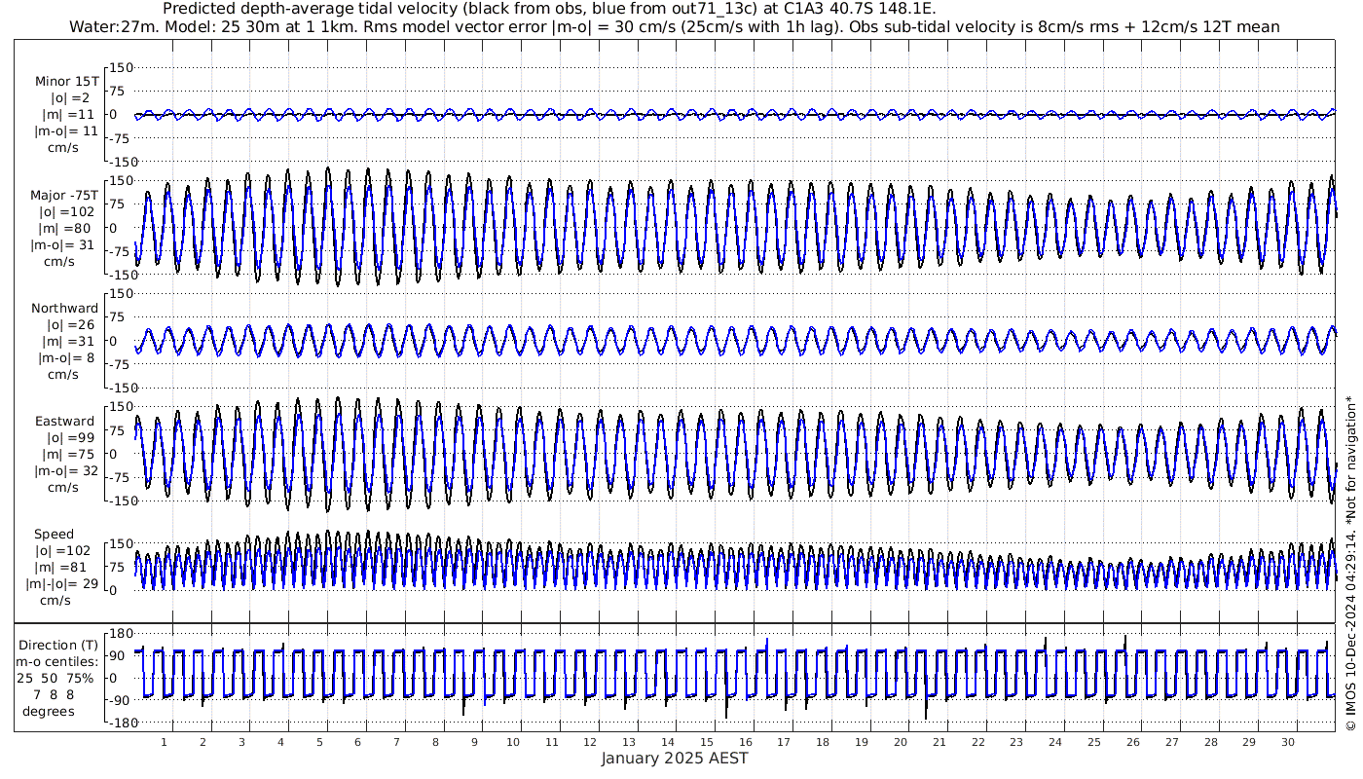Click the 'degrees' unit label
Viewport: 1363px width, 779px height.
(49, 712)
